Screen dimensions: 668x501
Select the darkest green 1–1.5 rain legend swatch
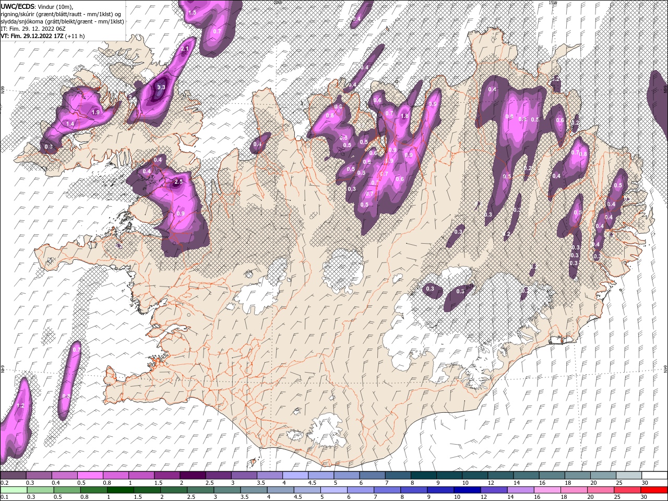(120, 490)
